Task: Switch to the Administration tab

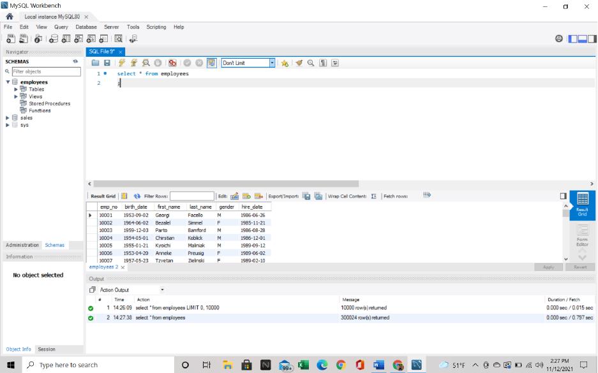Action: pyautogui.click(x=22, y=245)
